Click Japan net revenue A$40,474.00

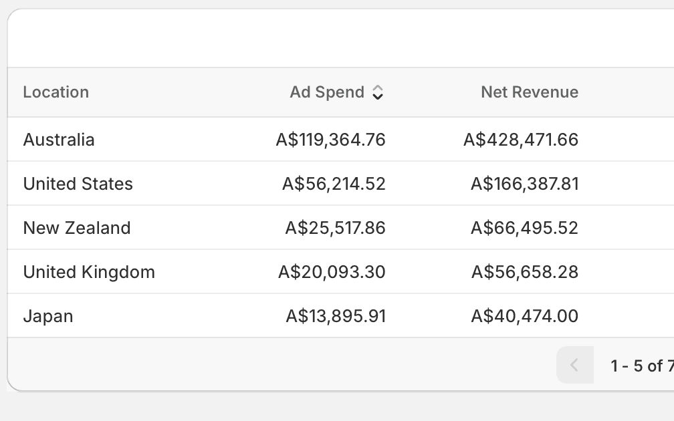(525, 316)
